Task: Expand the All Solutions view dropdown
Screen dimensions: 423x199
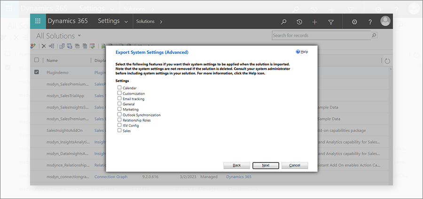Action: (79, 35)
